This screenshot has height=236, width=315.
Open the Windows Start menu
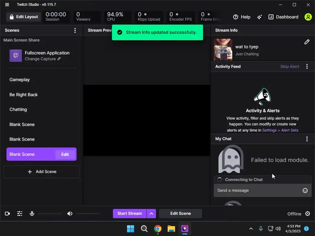click(x=130, y=229)
